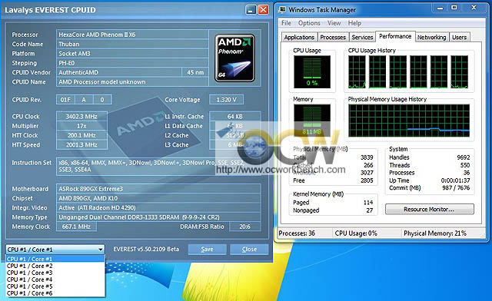Pick CPU #1 / Core #5 entry
This screenshot has height=301, width=492.
[55, 286]
